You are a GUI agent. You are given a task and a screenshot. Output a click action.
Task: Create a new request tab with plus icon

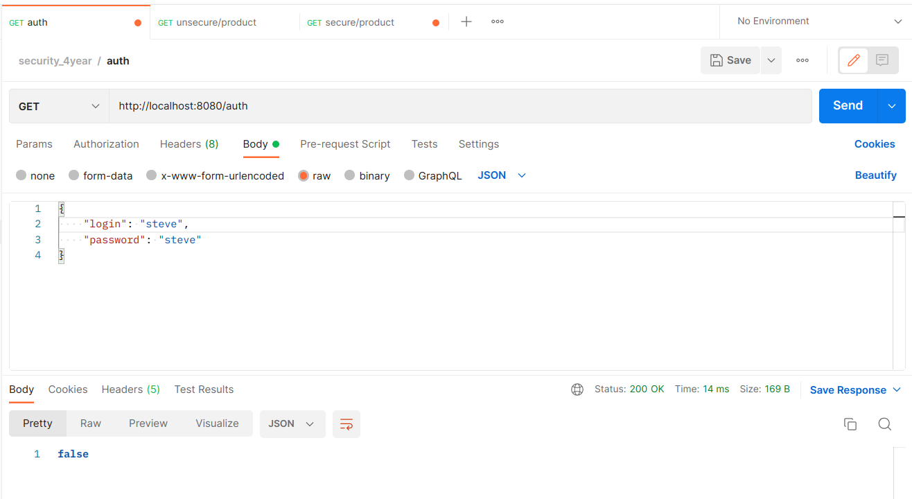(x=466, y=21)
